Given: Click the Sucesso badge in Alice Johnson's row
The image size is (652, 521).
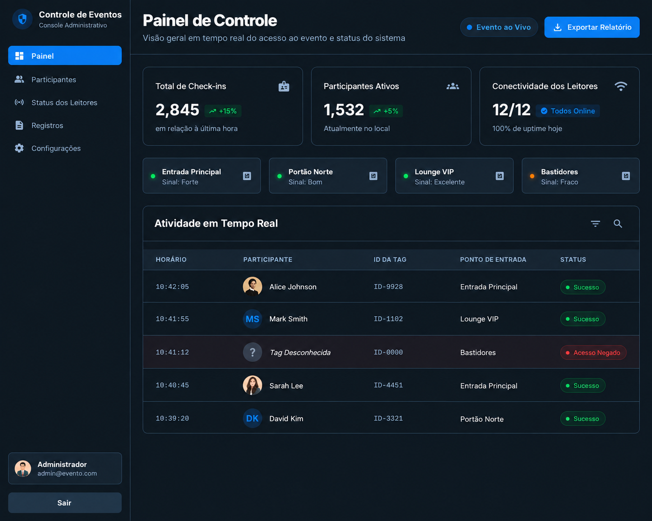Looking at the screenshot, I should coord(583,287).
